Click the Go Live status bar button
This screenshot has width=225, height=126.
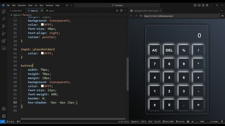pos(180,121)
